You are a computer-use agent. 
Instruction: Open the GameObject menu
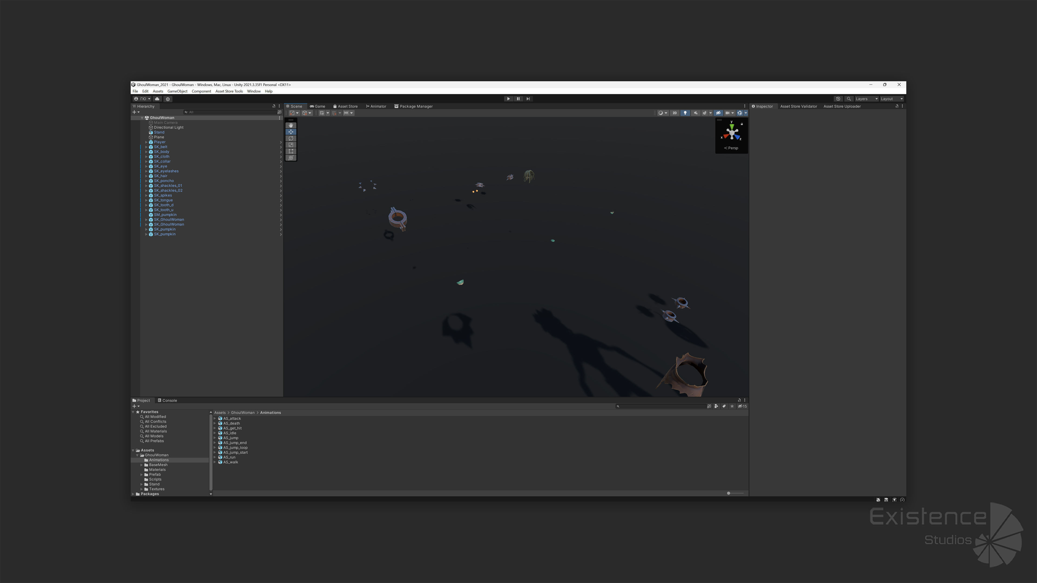pos(177,91)
